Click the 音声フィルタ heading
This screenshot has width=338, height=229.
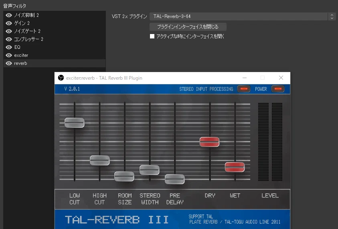click(x=15, y=6)
